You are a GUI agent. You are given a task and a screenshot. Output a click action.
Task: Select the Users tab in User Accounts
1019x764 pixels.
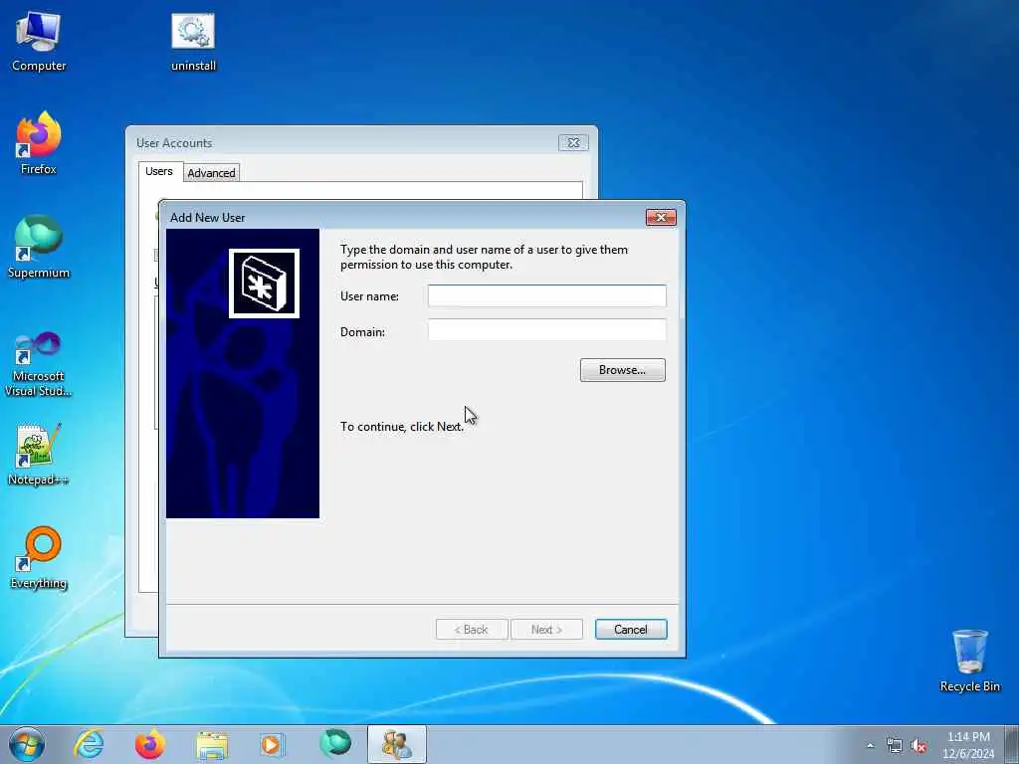click(159, 171)
